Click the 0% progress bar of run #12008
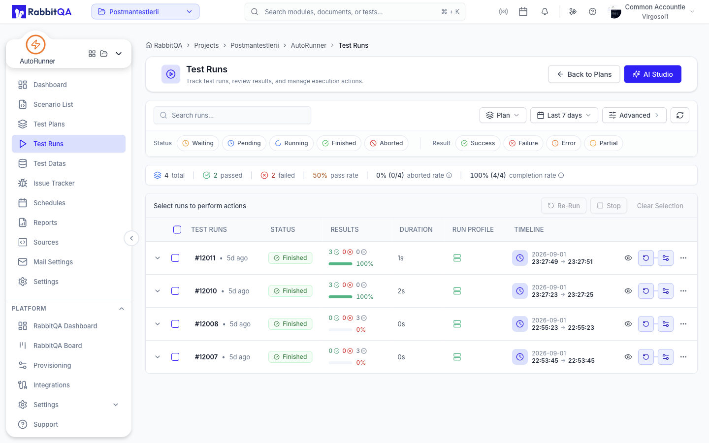The width and height of the screenshot is (709, 443). click(x=340, y=330)
